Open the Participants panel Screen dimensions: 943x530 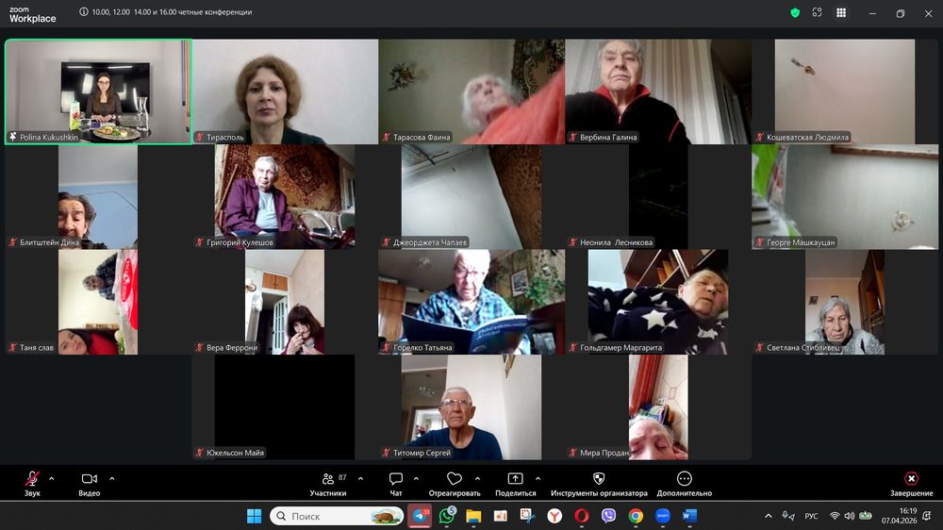click(x=328, y=483)
